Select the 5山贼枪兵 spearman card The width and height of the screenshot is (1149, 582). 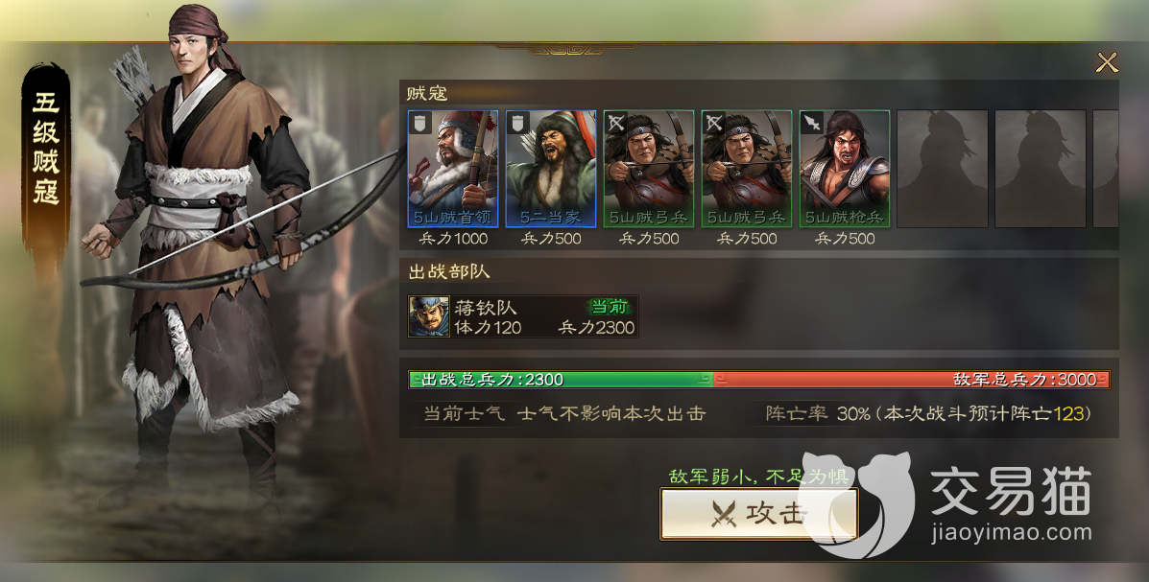pos(844,169)
